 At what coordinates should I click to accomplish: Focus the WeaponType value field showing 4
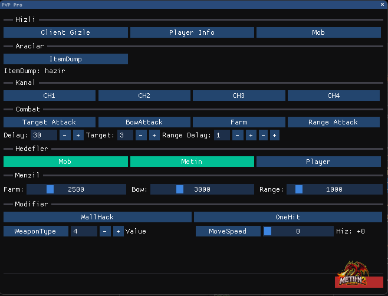coord(84,231)
